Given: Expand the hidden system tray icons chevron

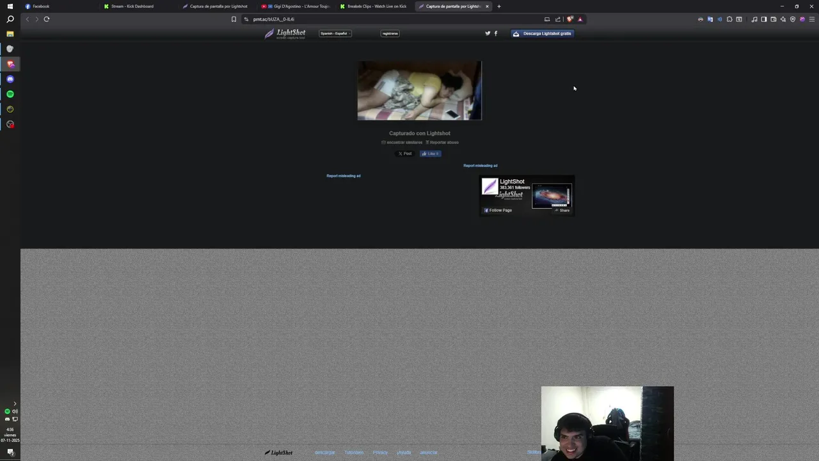Looking at the screenshot, I should coord(15,404).
